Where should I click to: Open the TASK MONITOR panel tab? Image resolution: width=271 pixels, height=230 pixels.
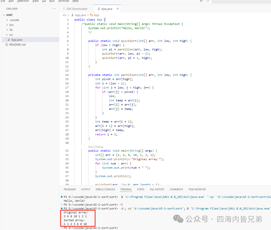coord(197,189)
